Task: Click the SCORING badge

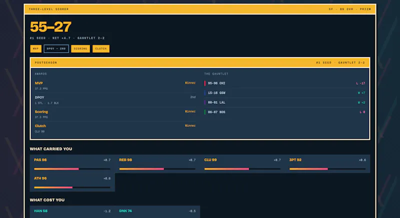Action: [80, 49]
